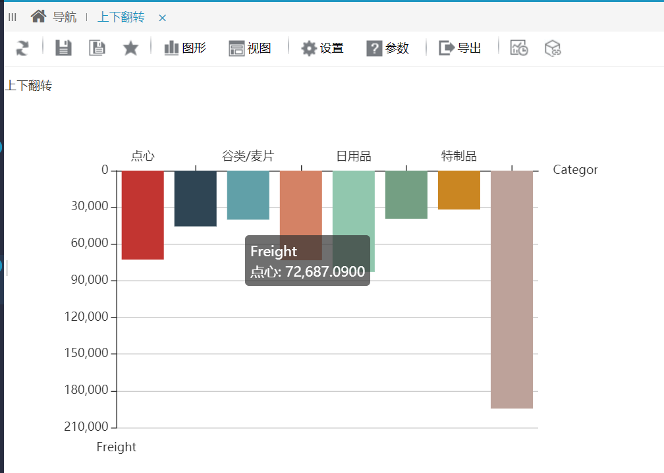664x473 pixels.
Task: Open the 图形 chart type menu
Action: point(185,48)
